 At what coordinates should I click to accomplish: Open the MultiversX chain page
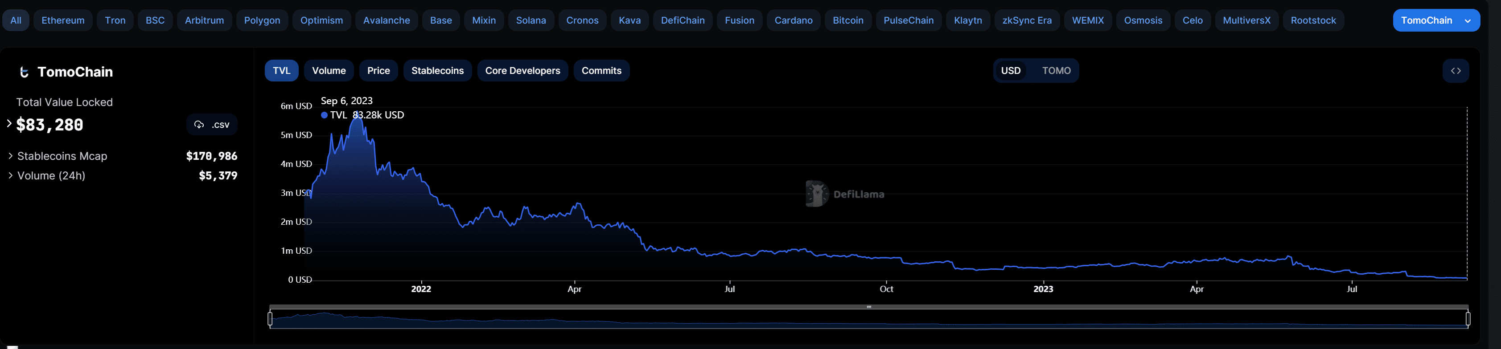click(1246, 20)
